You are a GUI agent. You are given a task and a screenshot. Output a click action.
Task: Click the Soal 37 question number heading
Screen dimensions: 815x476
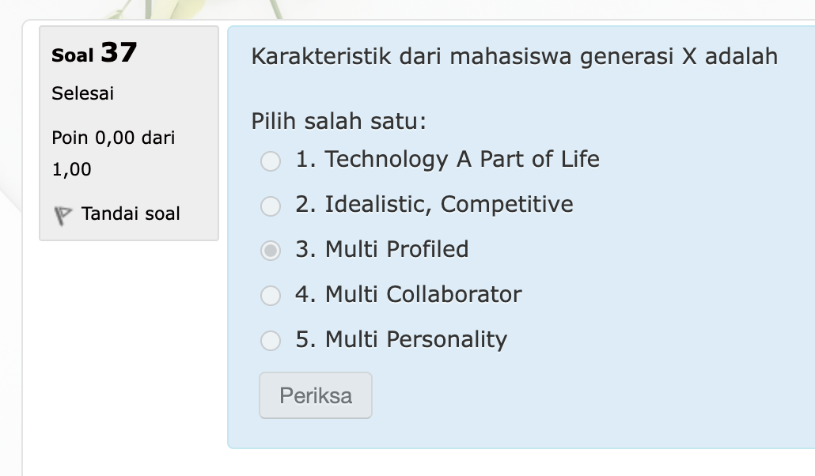(x=94, y=53)
